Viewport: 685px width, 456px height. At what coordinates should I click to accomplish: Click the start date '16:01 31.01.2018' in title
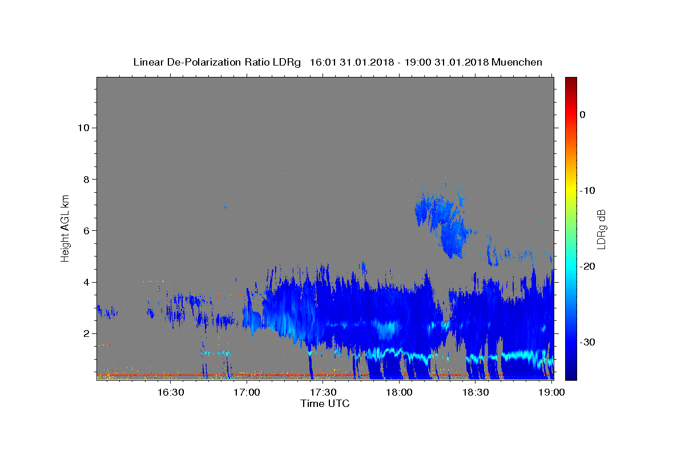coord(351,62)
